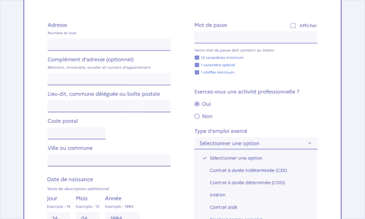Pick Contrat à durée indéterminée (CDI)
The image size is (365, 219).
click(x=248, y=170)
